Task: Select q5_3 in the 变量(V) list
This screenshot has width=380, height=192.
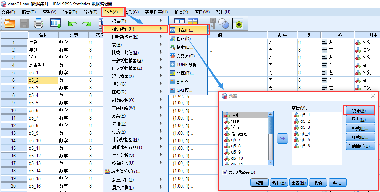Action: tap(305, 127)
